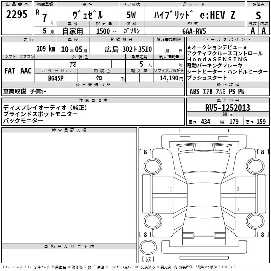Click inside the inspector notes blank area
The image size is (271, 271).
[x=69, y=188]
